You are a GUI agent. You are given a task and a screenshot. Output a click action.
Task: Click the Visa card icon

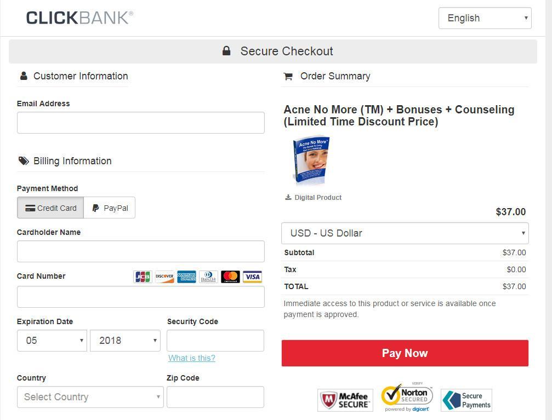(x=252, y=277)
